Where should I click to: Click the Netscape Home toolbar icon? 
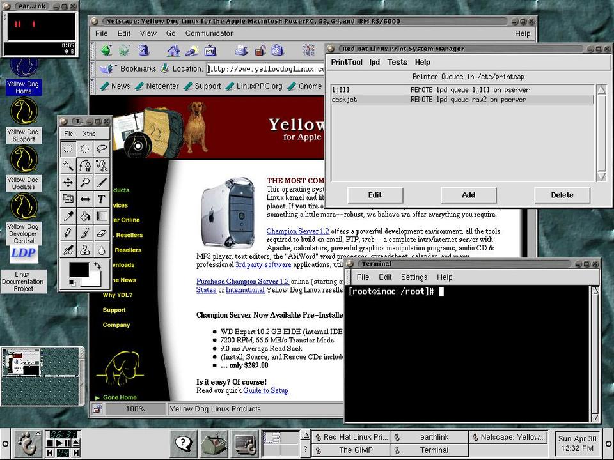pos(173,50)
